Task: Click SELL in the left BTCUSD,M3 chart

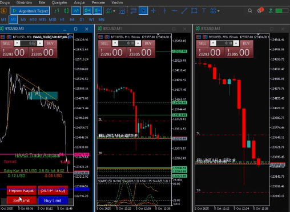Action: [x=6, y=43]
